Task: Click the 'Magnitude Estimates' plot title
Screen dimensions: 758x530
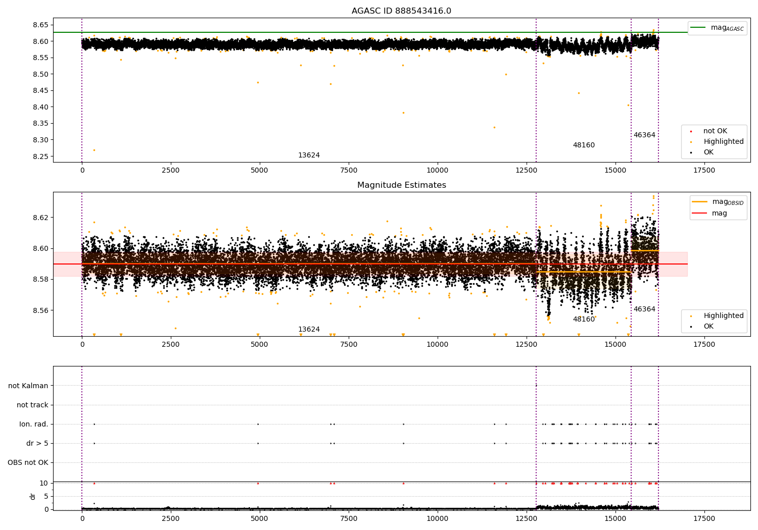Action: pos(401,185)
